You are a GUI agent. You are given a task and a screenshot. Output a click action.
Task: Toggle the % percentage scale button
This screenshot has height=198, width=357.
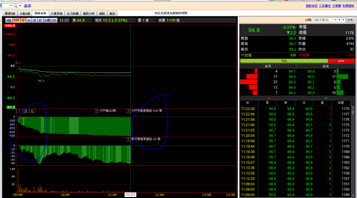coord(29,20)
